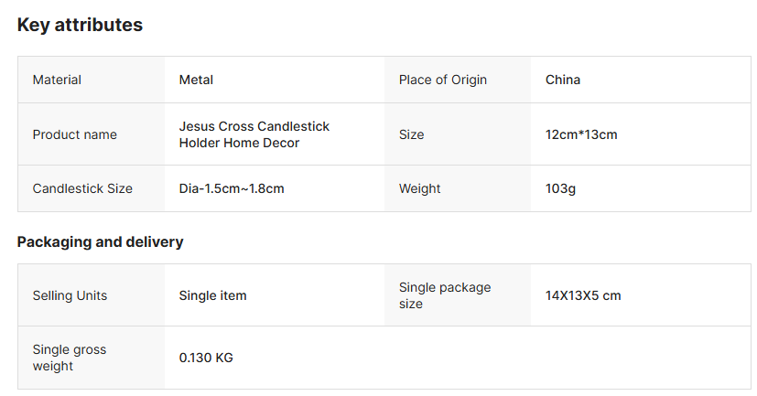Viewport: 757px width, 396px height.
Task: Click the Product name label cell
Action: [75, 134]
